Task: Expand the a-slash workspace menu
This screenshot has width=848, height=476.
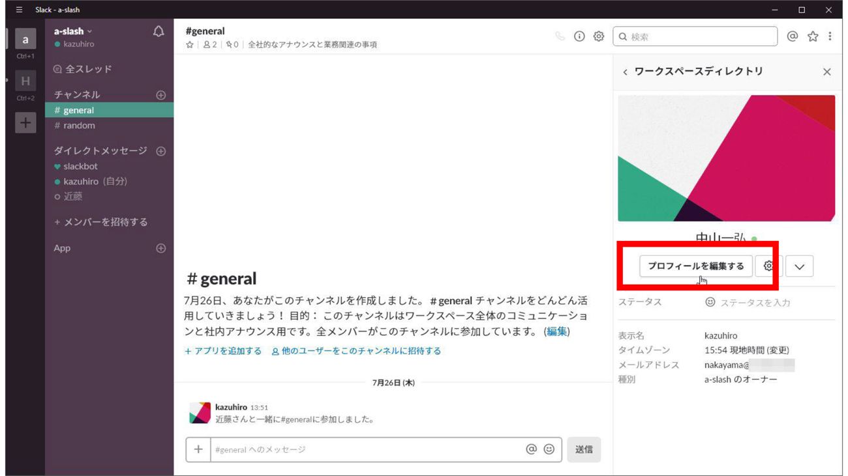Action: [x=73, y=31]
